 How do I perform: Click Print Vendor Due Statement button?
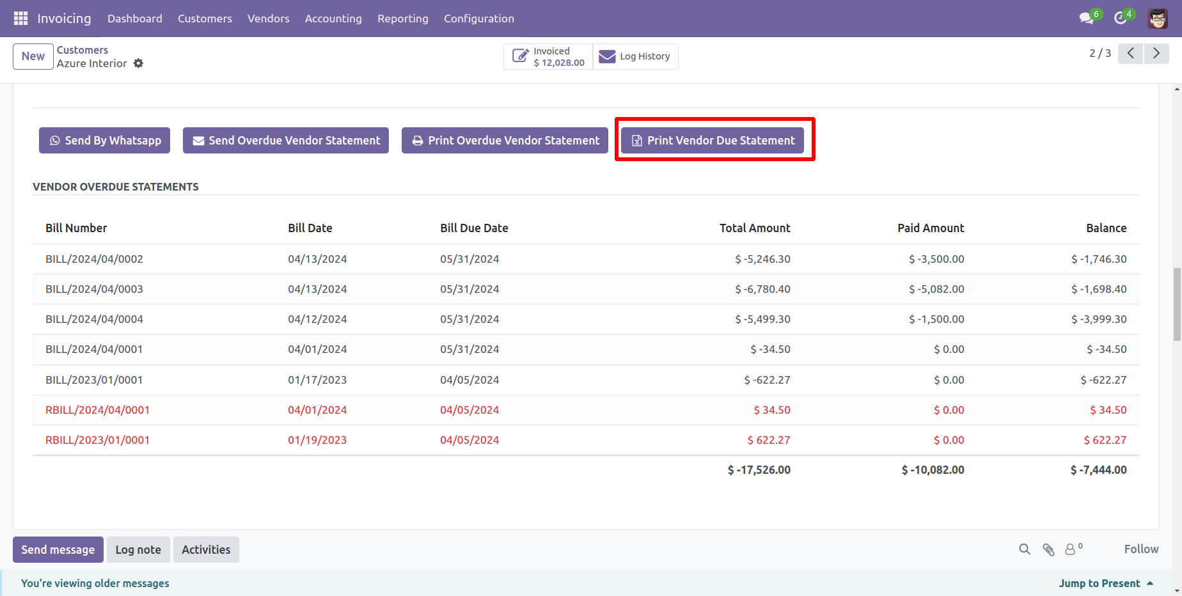[x=713, y=141]
